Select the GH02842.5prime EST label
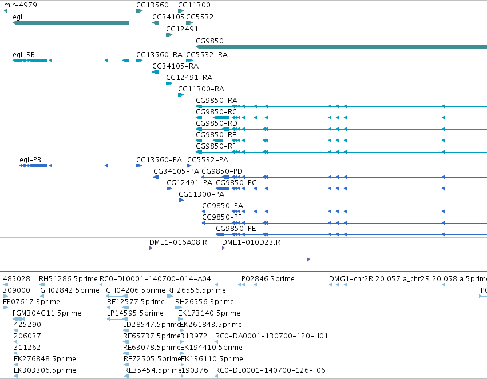This screenshot has width=487, height=379. pos(70,290)
